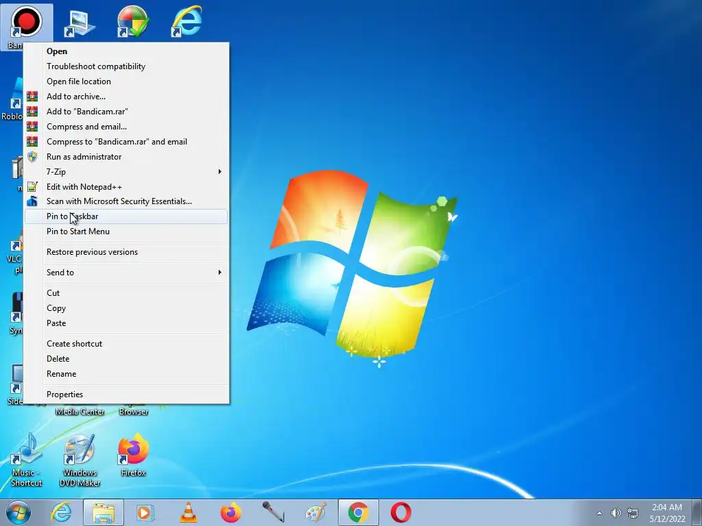The image size is (702, 526).
Task: Open the network tray icon
Action: point(633,513)
